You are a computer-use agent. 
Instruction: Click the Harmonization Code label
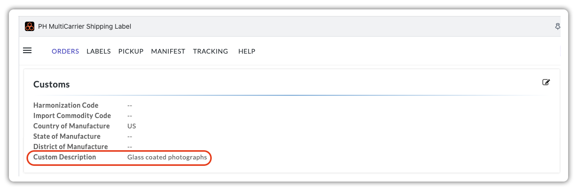click(66, 105)
